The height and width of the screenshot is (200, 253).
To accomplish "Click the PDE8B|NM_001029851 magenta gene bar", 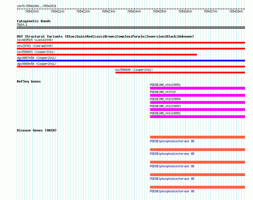I will pos(198,88).
